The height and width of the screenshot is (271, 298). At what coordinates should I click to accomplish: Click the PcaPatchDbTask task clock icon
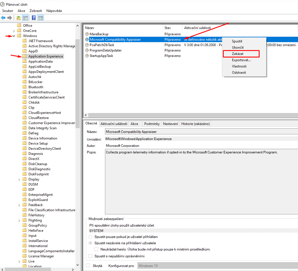pos(87,45)
